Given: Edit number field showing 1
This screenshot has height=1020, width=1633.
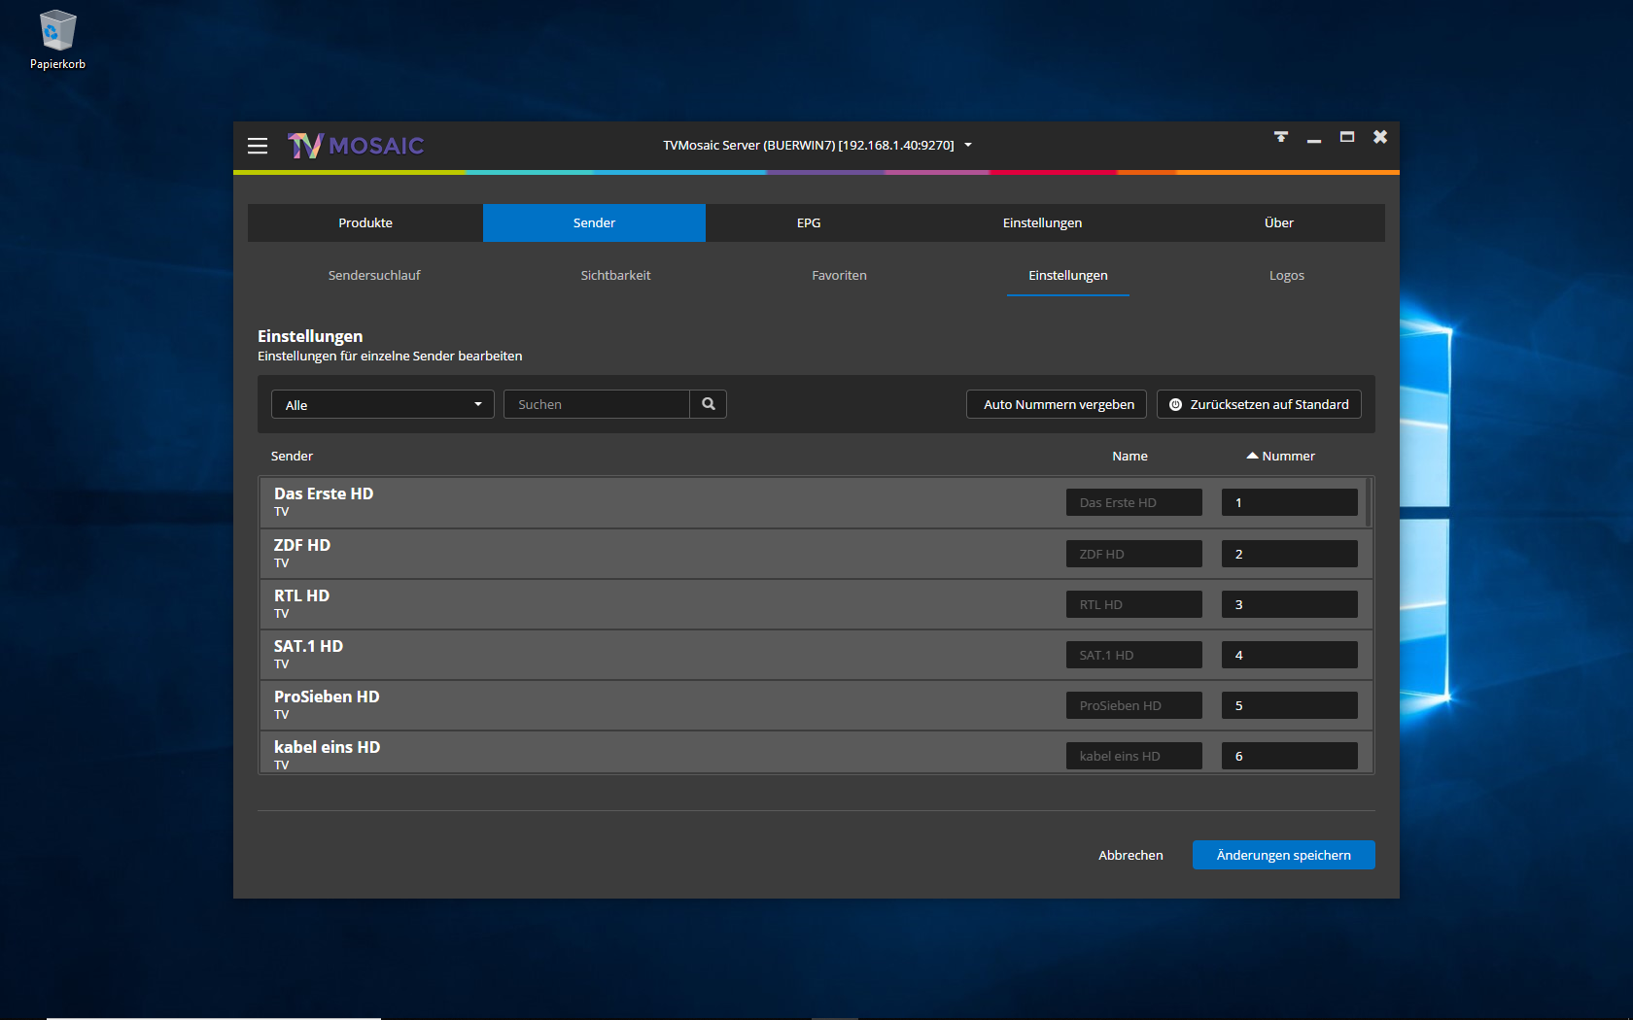Looking at the screenshot, I should coord(1289,502).
